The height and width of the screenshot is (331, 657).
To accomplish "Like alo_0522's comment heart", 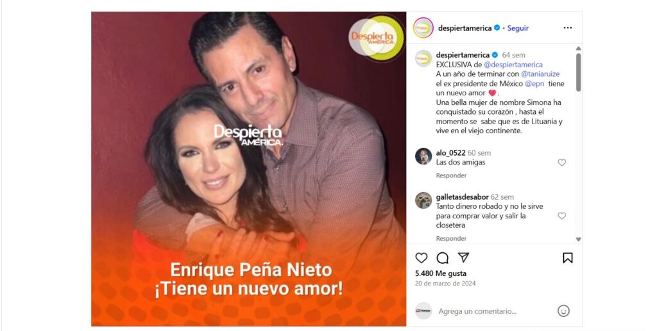I will pos(562,163).
